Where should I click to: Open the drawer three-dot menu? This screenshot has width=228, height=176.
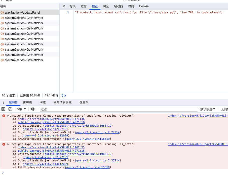[3, 102]
